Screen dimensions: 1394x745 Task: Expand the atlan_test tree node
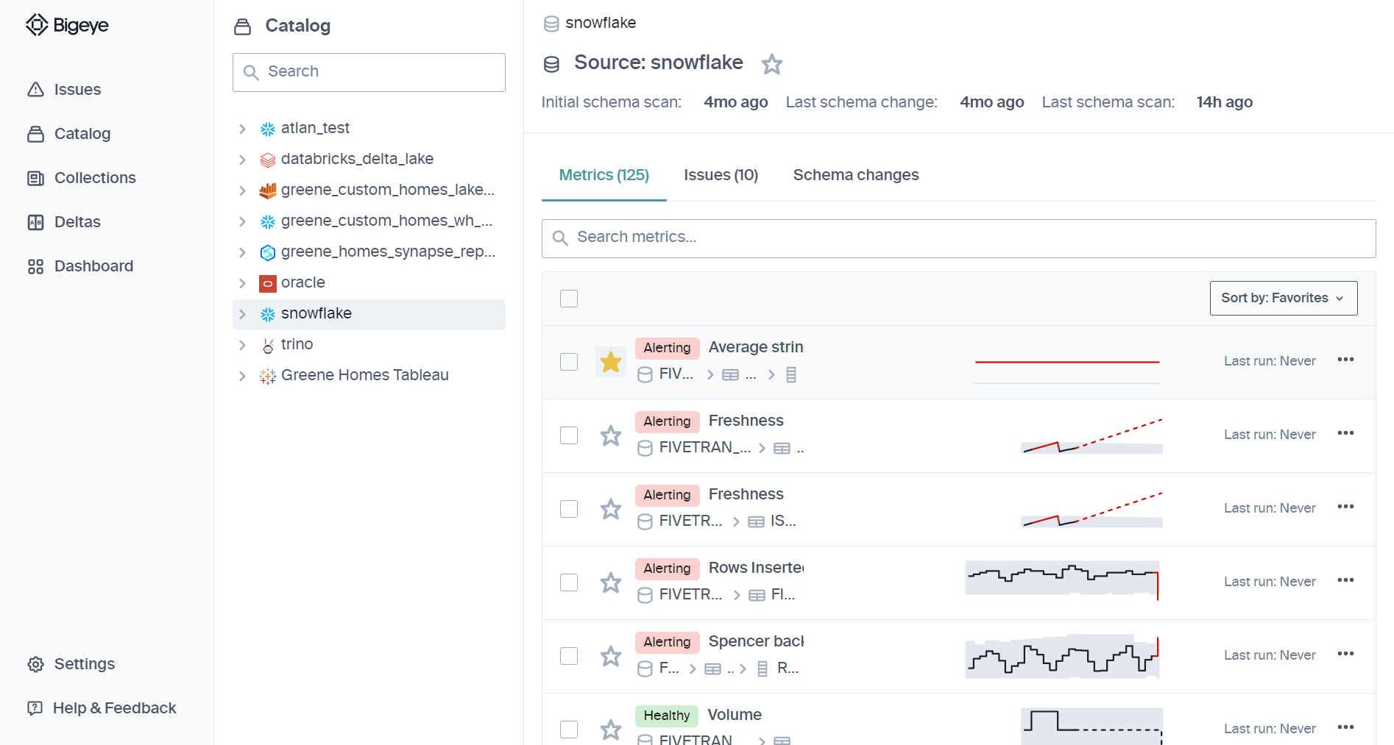pos(242,129)
